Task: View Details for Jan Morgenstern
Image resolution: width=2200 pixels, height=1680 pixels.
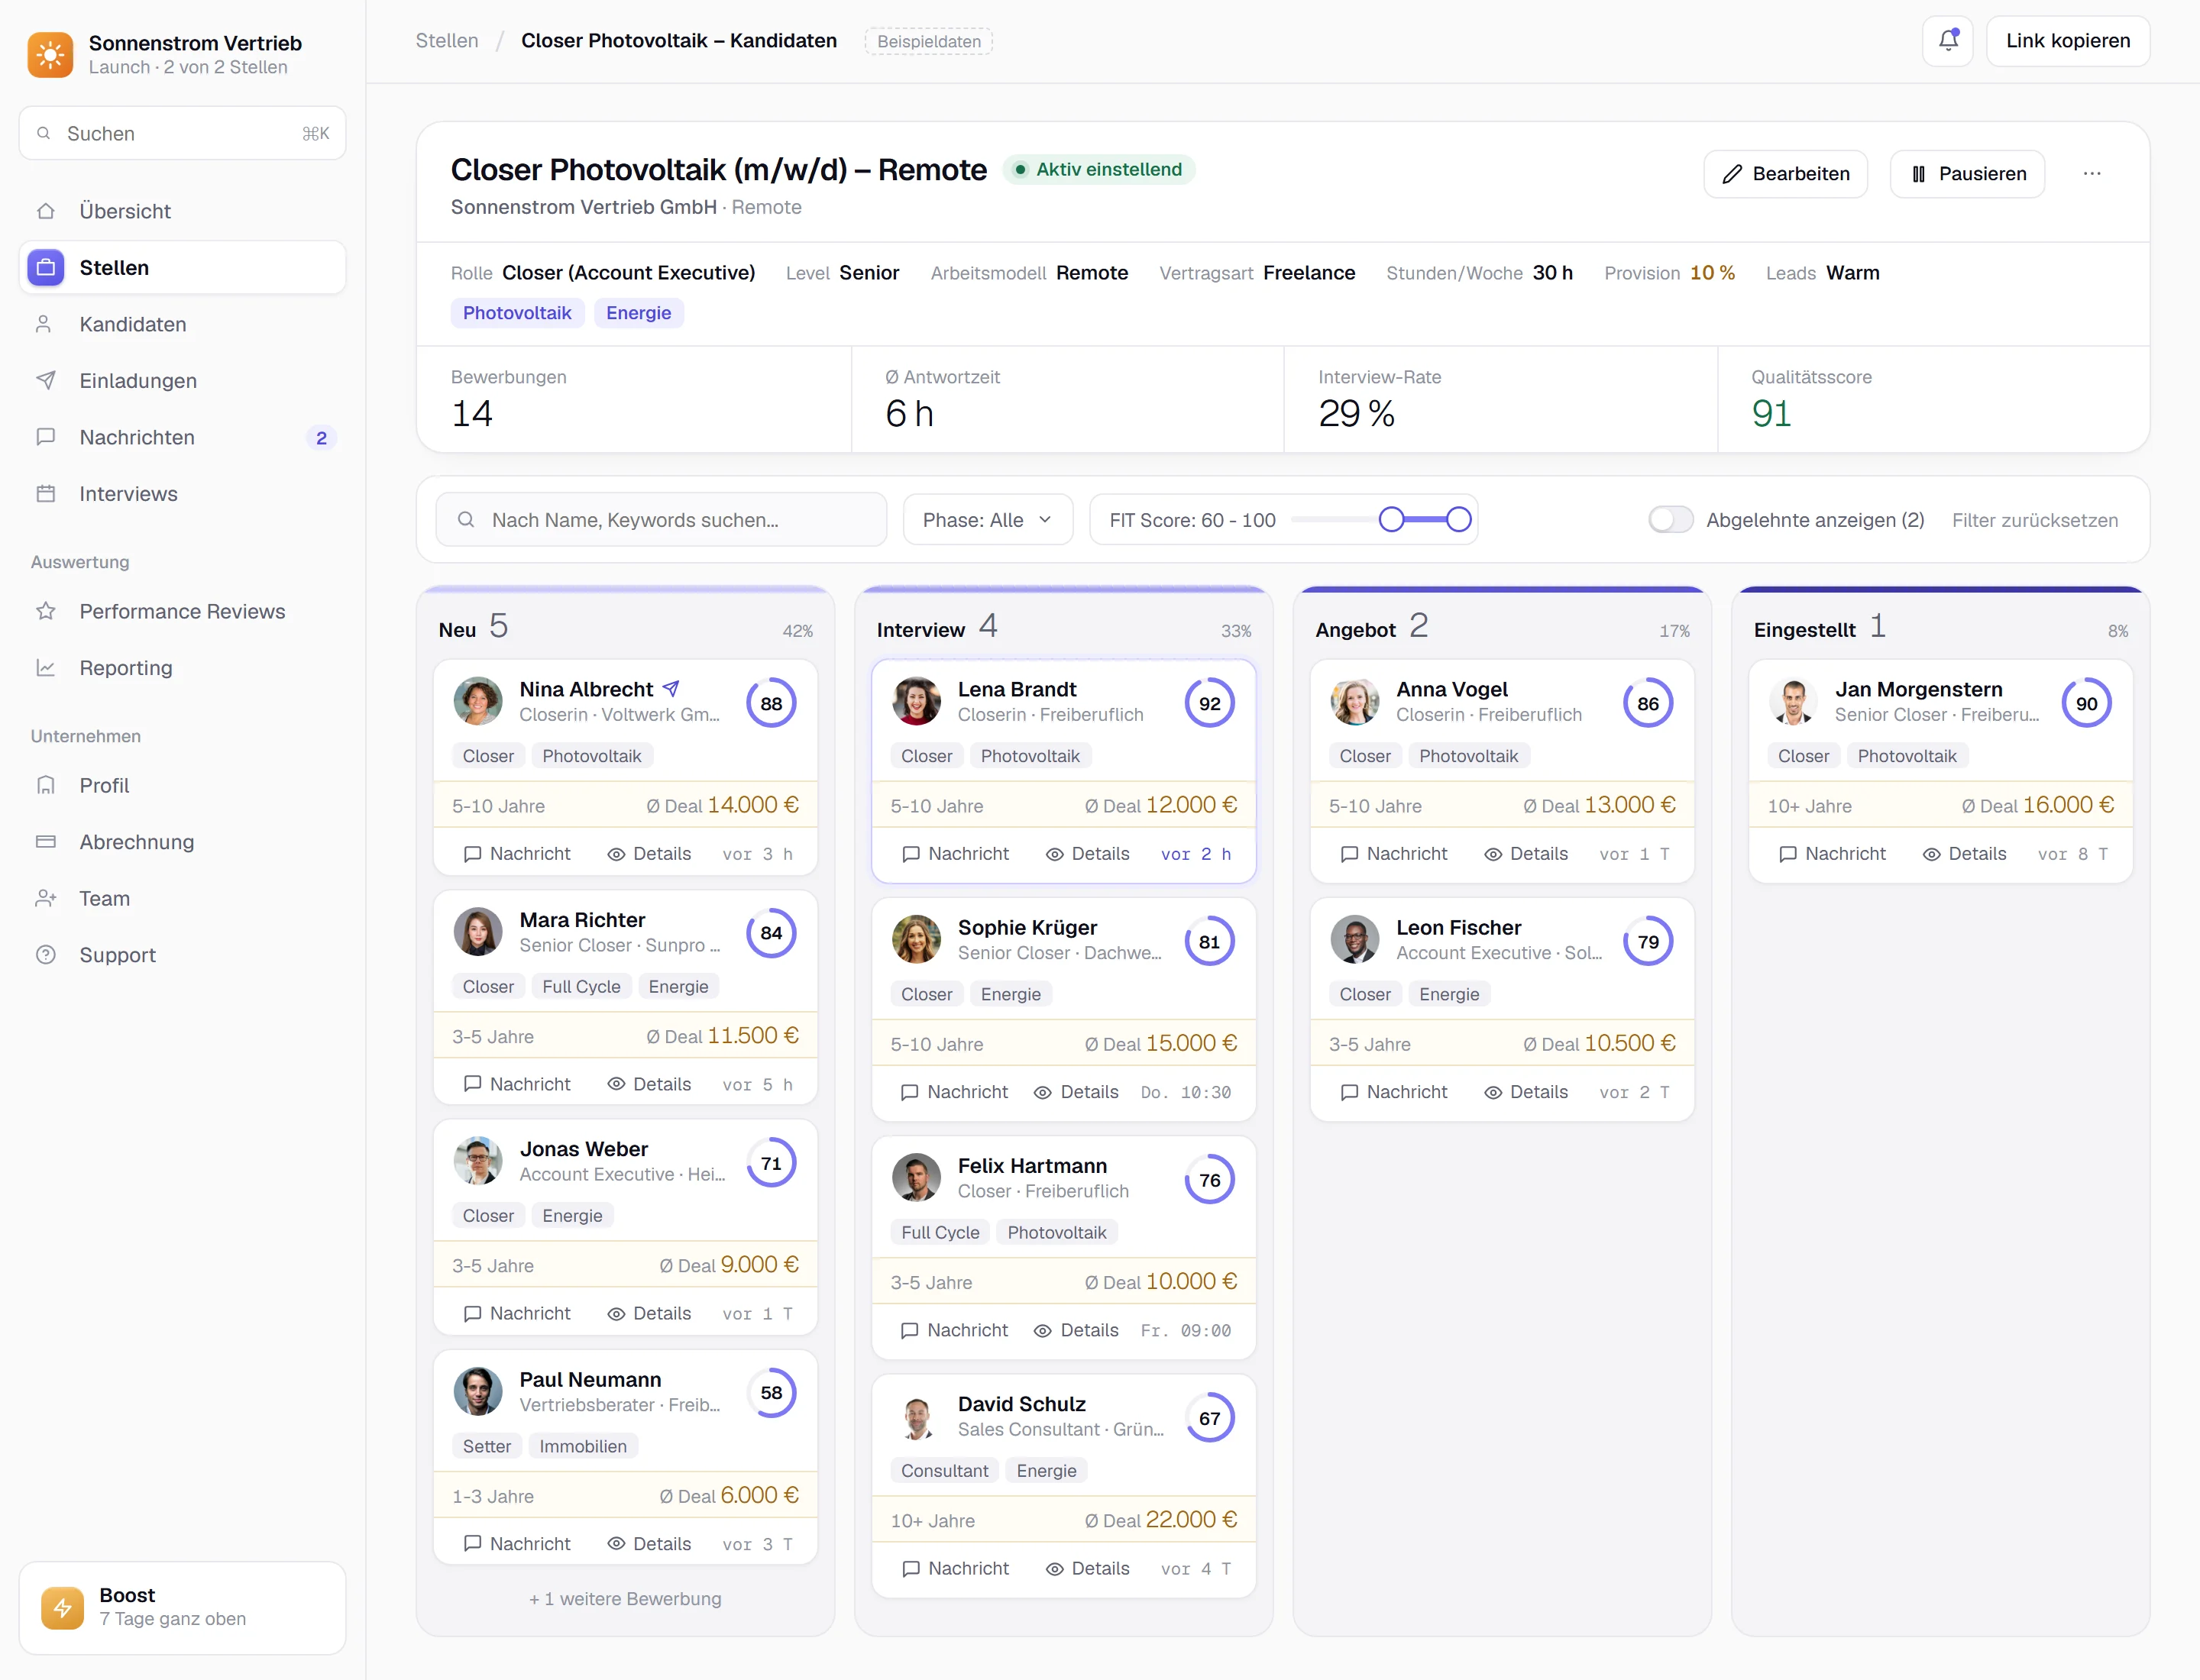Action: coord(1964,854)
